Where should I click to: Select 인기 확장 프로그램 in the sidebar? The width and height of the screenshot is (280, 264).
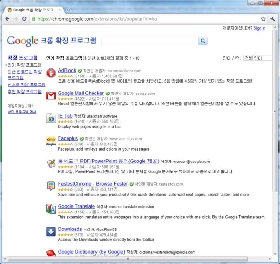point(25,65)
